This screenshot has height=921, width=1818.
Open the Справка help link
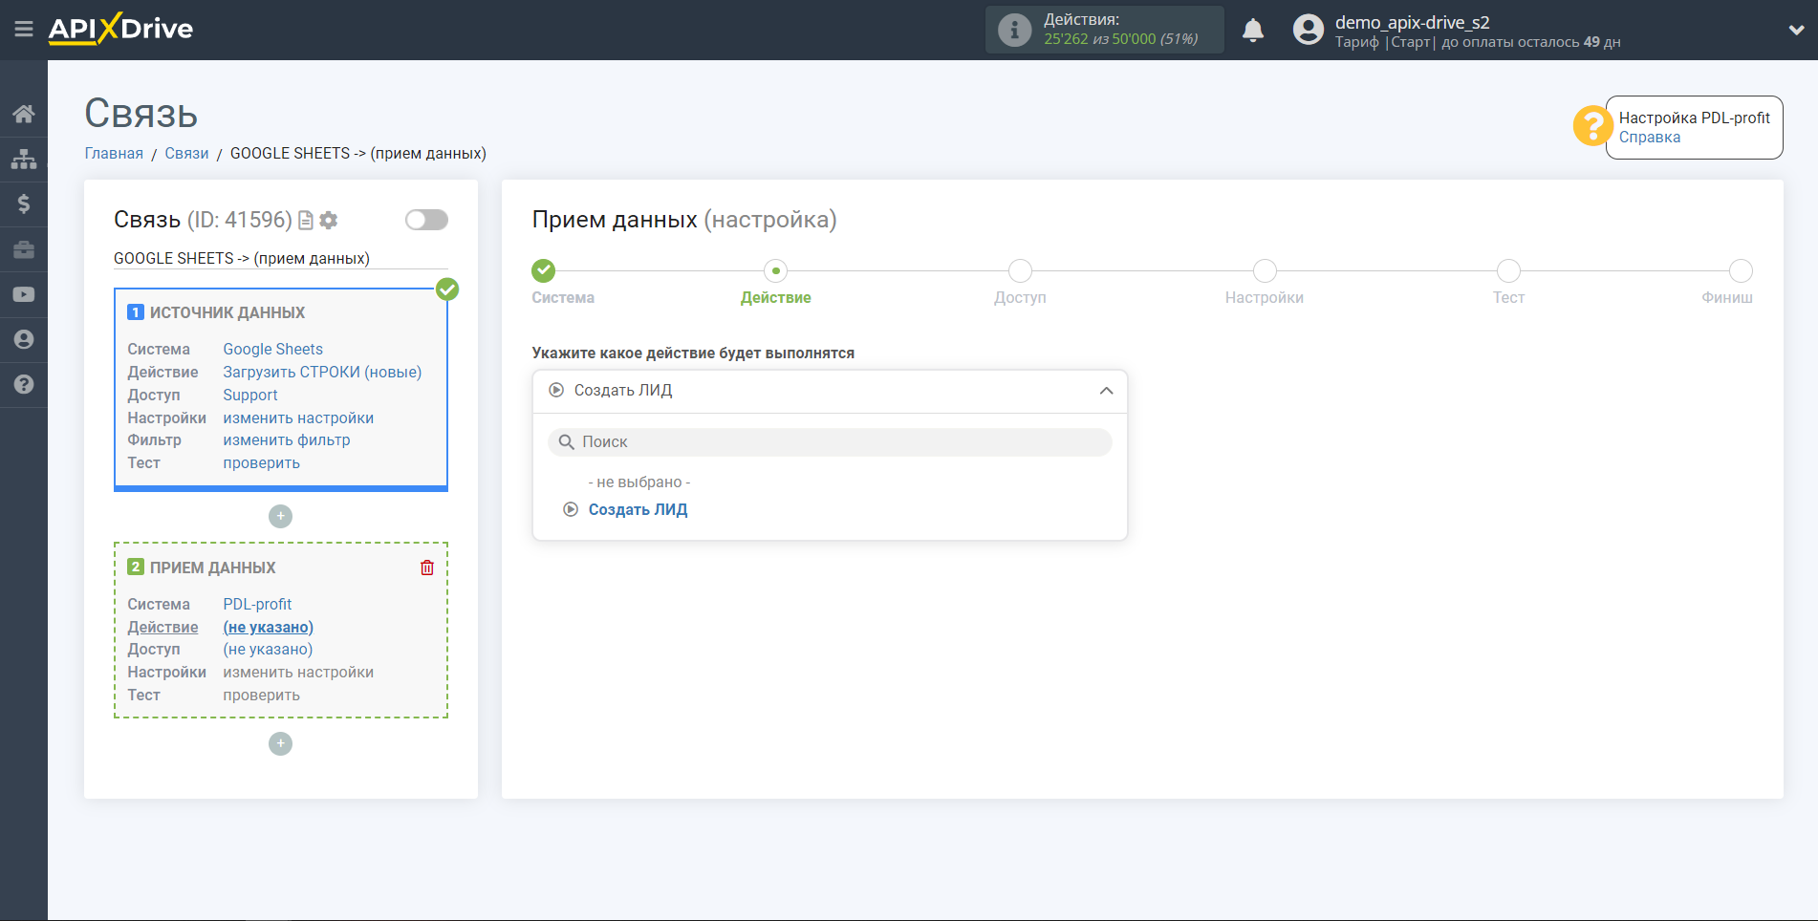tap(1649, 138)
